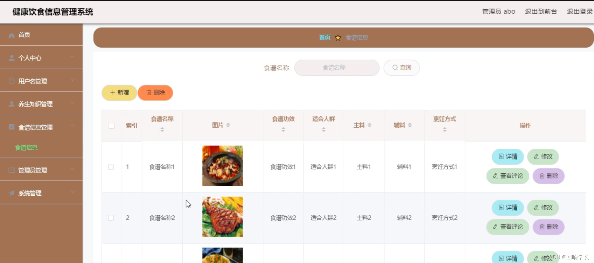Sort by 烹饪方式 using its sort arrows
This screenshot has width=594, height=263.
tap(445, 130)
